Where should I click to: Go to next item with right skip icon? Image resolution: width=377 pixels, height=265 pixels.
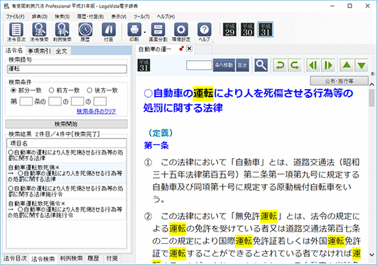328,65
